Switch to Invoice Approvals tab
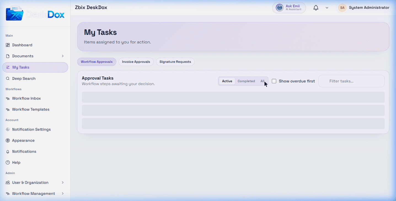This screenshot has height=201, width=396. (x=136, y=62)
